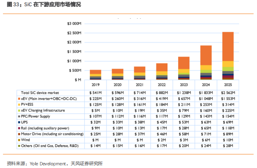Click the '$ 160M' charging infrastructure cell for 2024
This screenshot has width=257, height=168.
click(206, 111)
